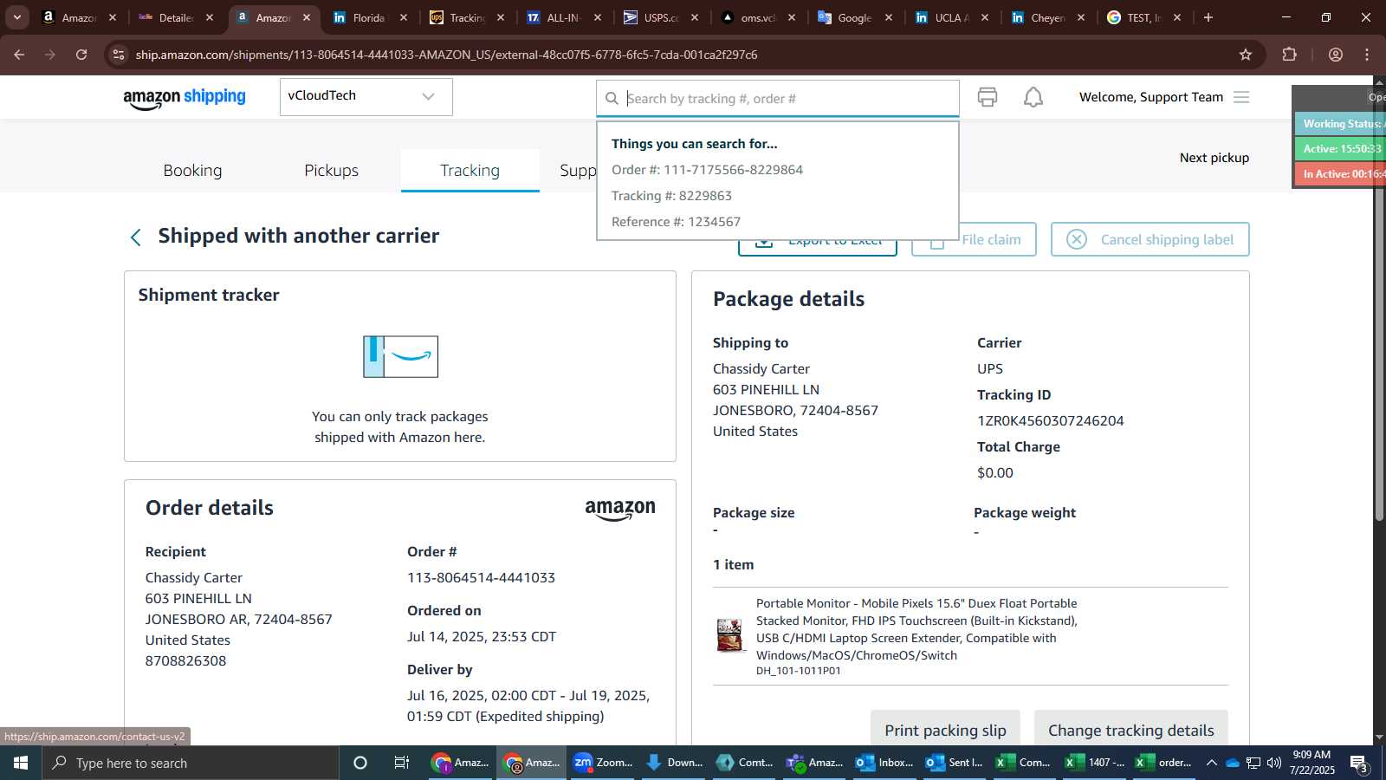Select suggested Tracking # 8229863

(x=671, y=196)
